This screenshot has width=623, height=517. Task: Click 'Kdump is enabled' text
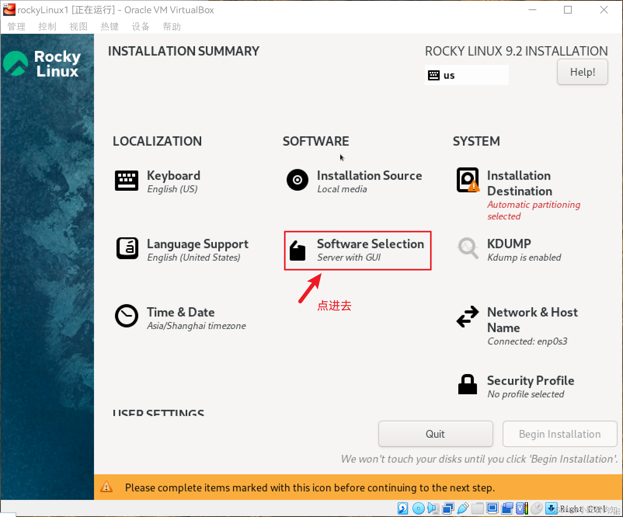point(524,258)
